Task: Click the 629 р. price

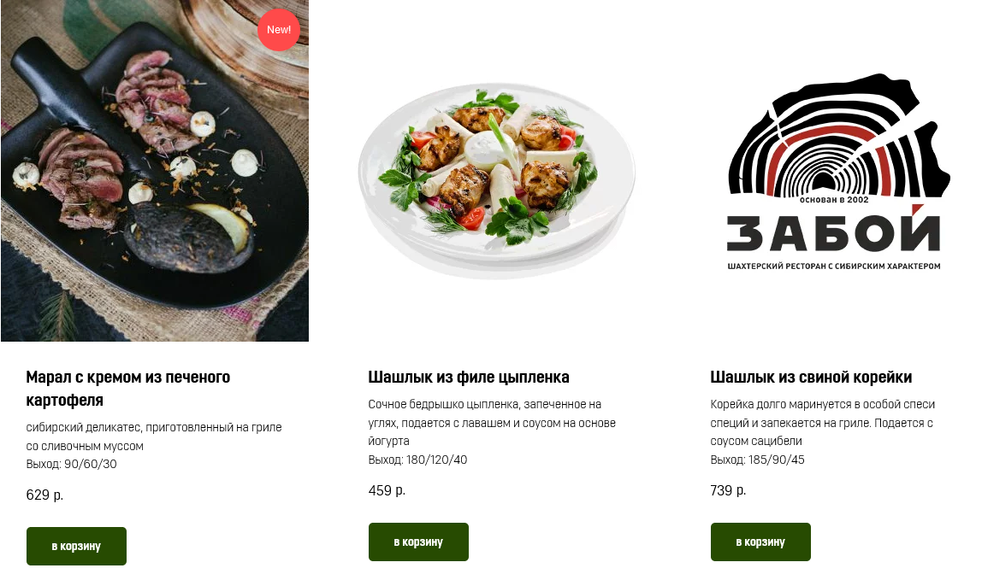Action: [x=44, y=495]
